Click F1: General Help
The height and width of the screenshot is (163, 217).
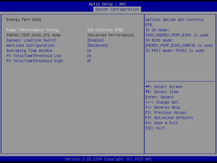163,107
